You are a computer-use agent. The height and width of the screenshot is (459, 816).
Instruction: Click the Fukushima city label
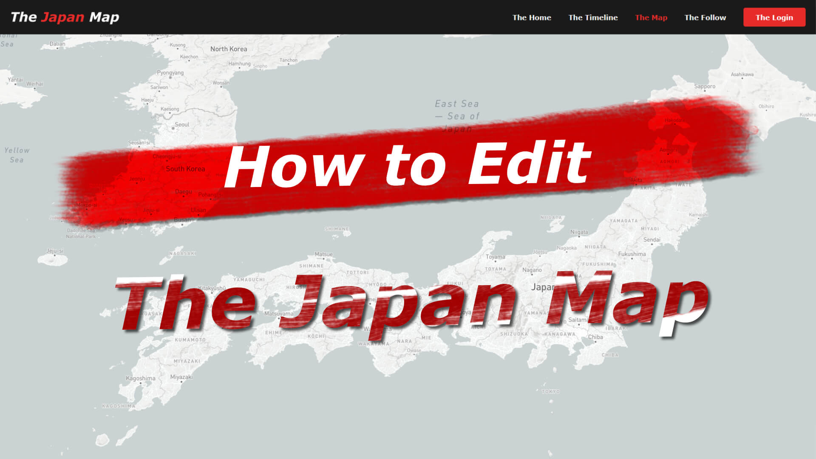tap(632, 254)
